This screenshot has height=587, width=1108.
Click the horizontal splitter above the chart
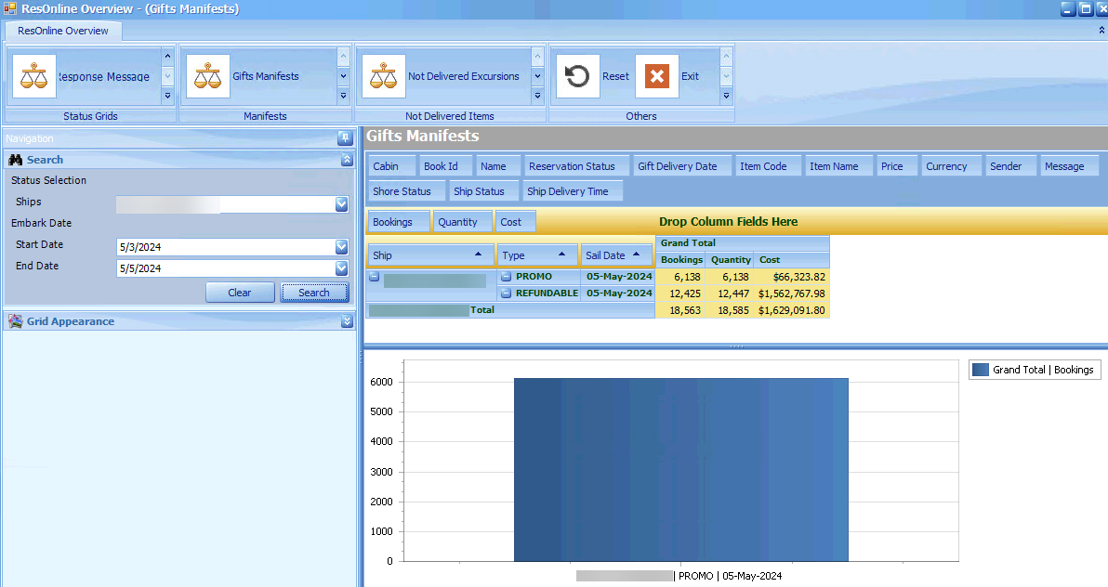736,346
